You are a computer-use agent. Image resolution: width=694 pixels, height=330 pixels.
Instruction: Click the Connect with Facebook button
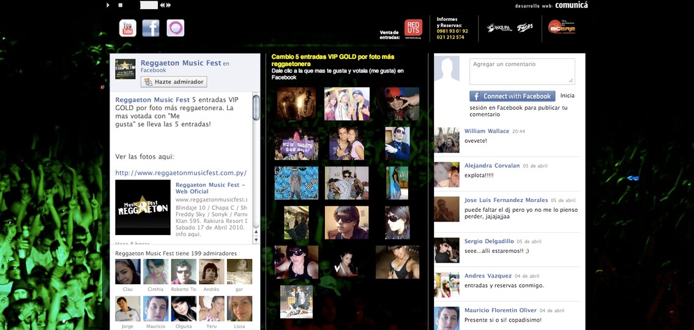click(512, 96)
